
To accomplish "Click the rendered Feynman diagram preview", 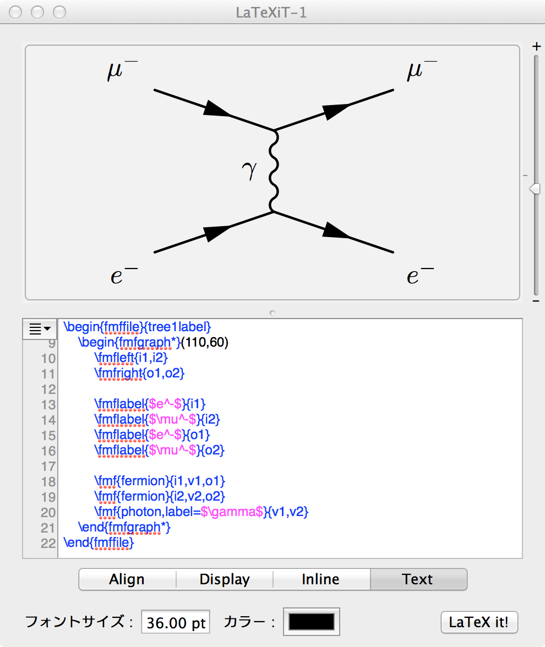I will point(272,173).
